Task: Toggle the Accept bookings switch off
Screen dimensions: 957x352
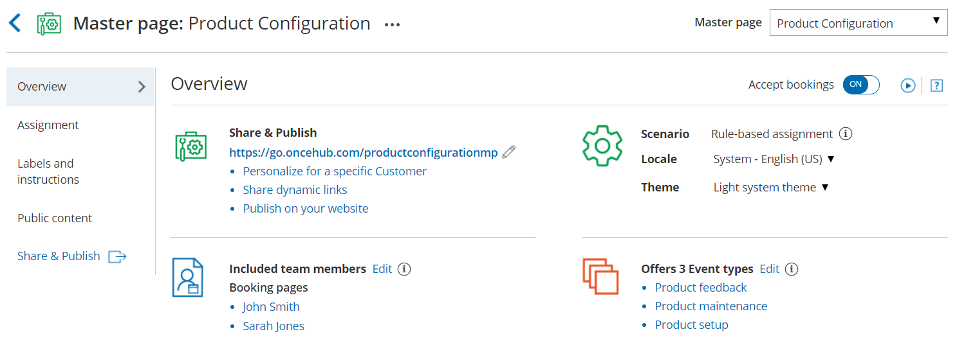Action: pos(861,85)
